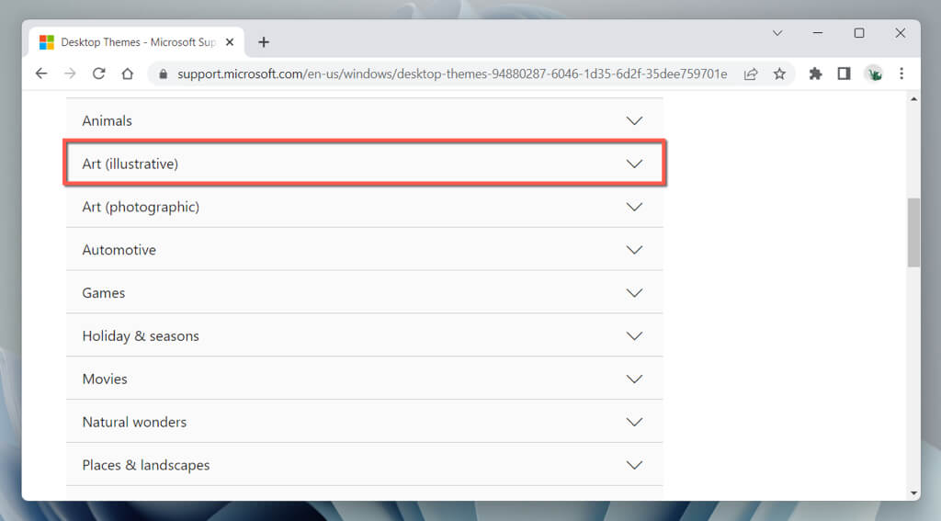Go to the browser home page
941x521 pixels.
click(x=128, y=74)
